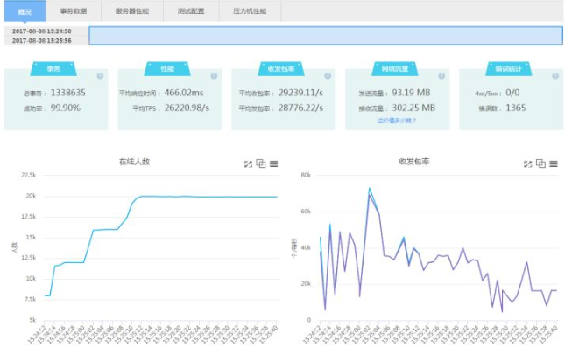Click the start time 2017-08-08 15:24:50
565x347 pixels.
point(42,31)
